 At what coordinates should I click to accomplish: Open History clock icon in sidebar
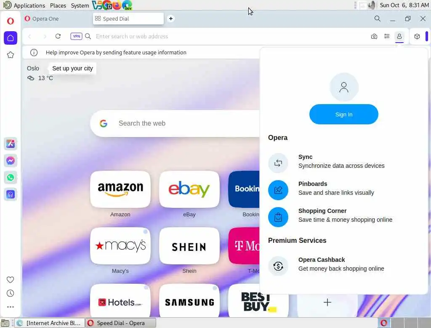(10, 293)
